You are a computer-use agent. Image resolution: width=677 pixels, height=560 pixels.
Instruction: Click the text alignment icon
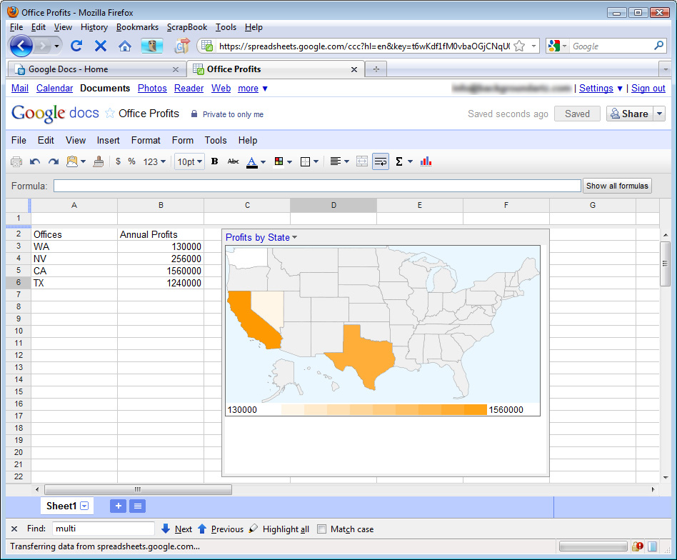pyautogui.click(x=336, y=161)
